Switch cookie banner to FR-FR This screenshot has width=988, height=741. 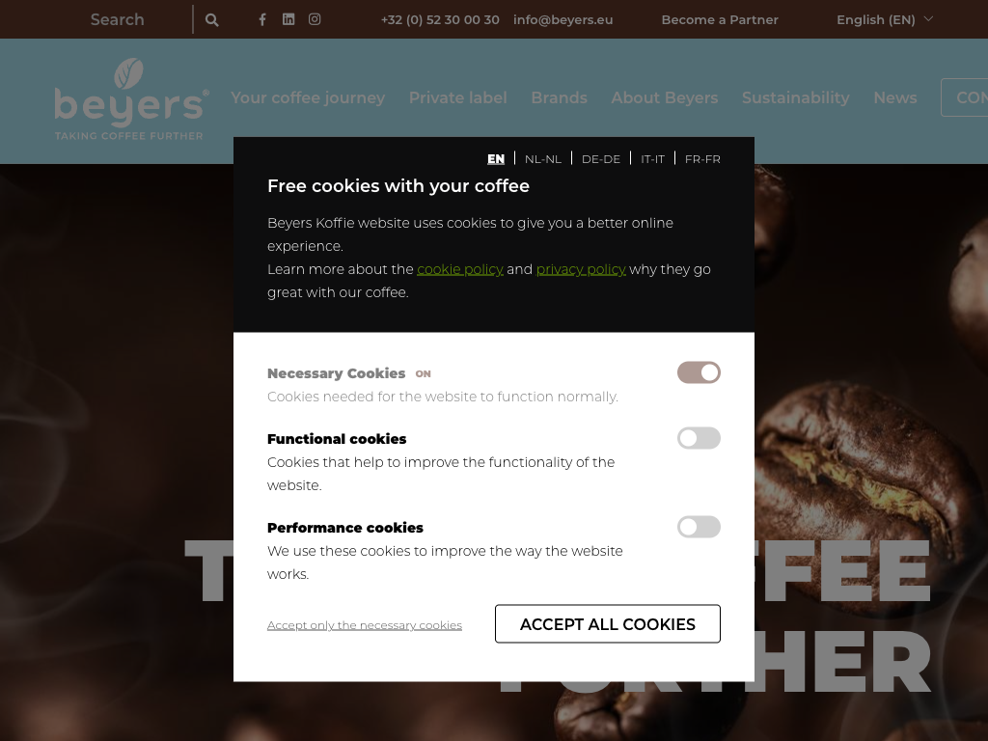coord(702,159)
